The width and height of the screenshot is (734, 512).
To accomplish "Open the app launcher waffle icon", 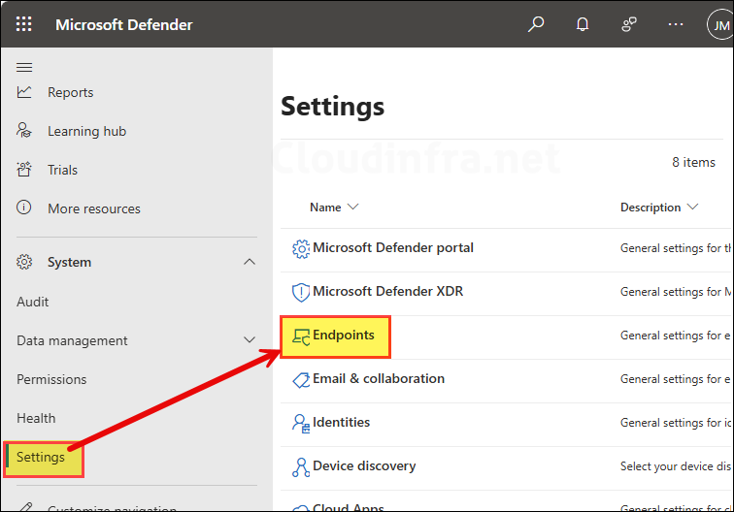I will pyautogui.click(x=24, y=24).
